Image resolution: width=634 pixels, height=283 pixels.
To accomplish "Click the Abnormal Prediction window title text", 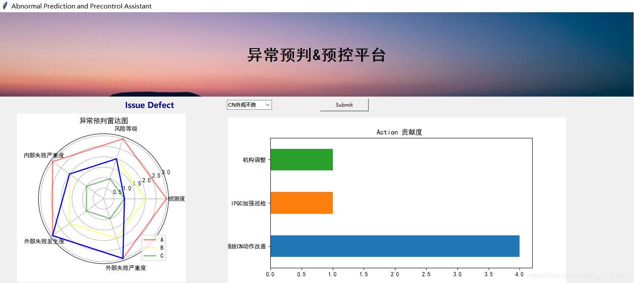I will point(82,6).
